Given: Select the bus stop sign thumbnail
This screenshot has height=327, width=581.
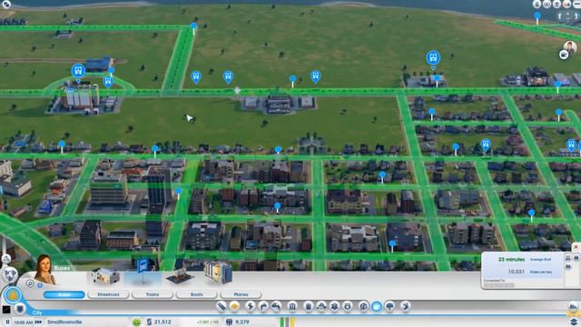Looking at the screenshot, I should tap(143, 272).
